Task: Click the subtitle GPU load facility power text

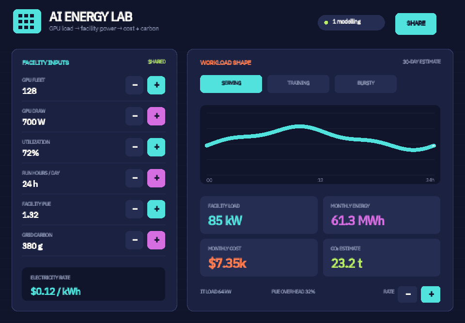Action: 104,29
